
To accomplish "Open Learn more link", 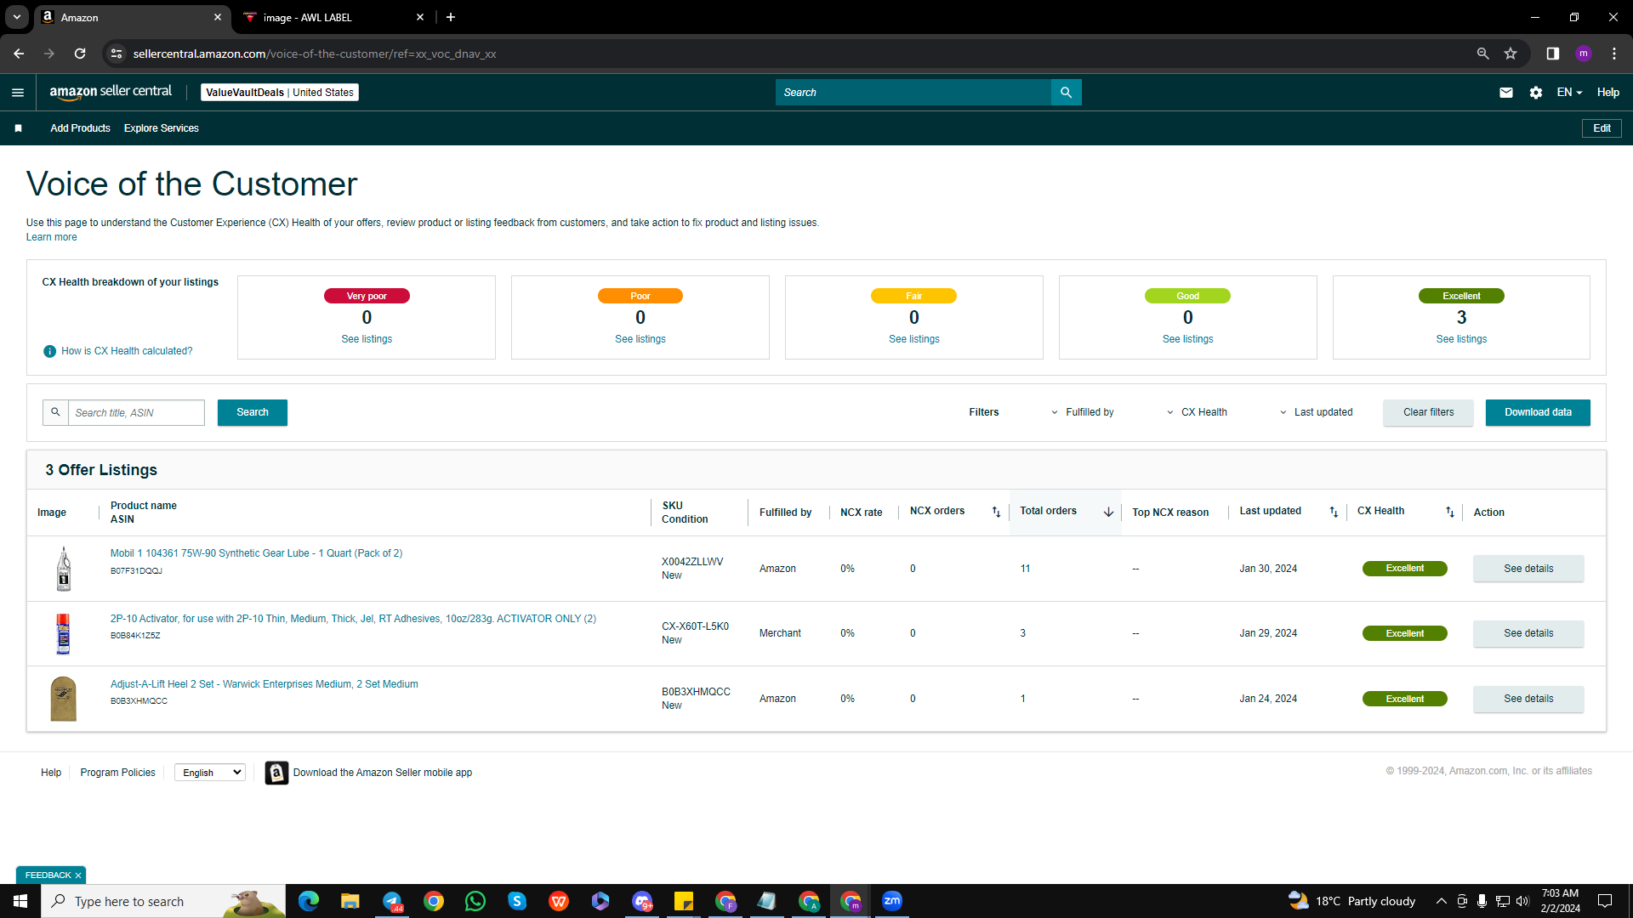I will pyautogui.click(x=51, y=237).
